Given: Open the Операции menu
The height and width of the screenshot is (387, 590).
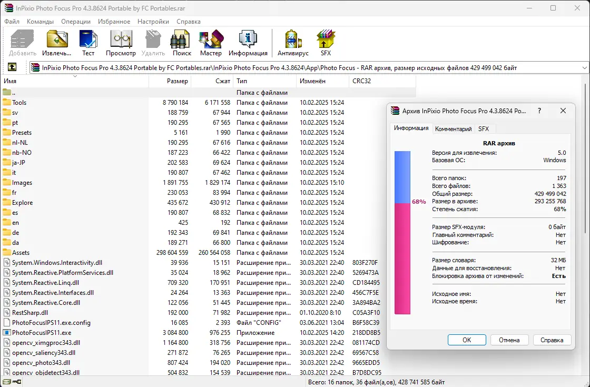Looking at the screenshot, I should (76, 22).
